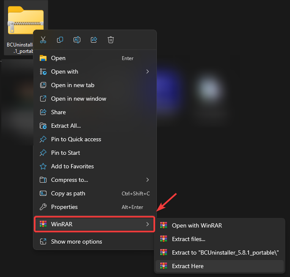Click the Copy icon in context menu
This screenshot has height=277, width=290.
(x=60, y=40)
